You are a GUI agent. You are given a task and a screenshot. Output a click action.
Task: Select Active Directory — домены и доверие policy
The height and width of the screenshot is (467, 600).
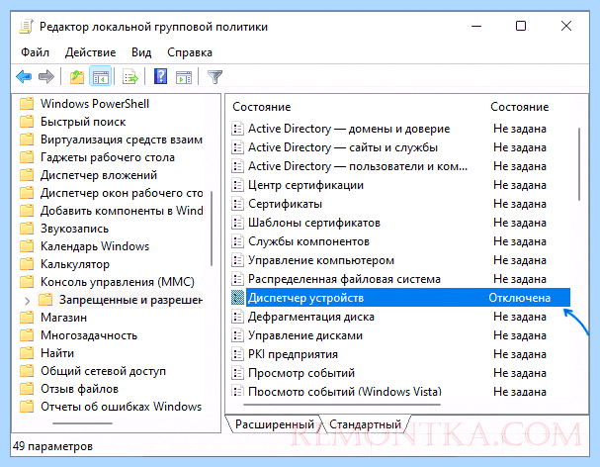349,129
